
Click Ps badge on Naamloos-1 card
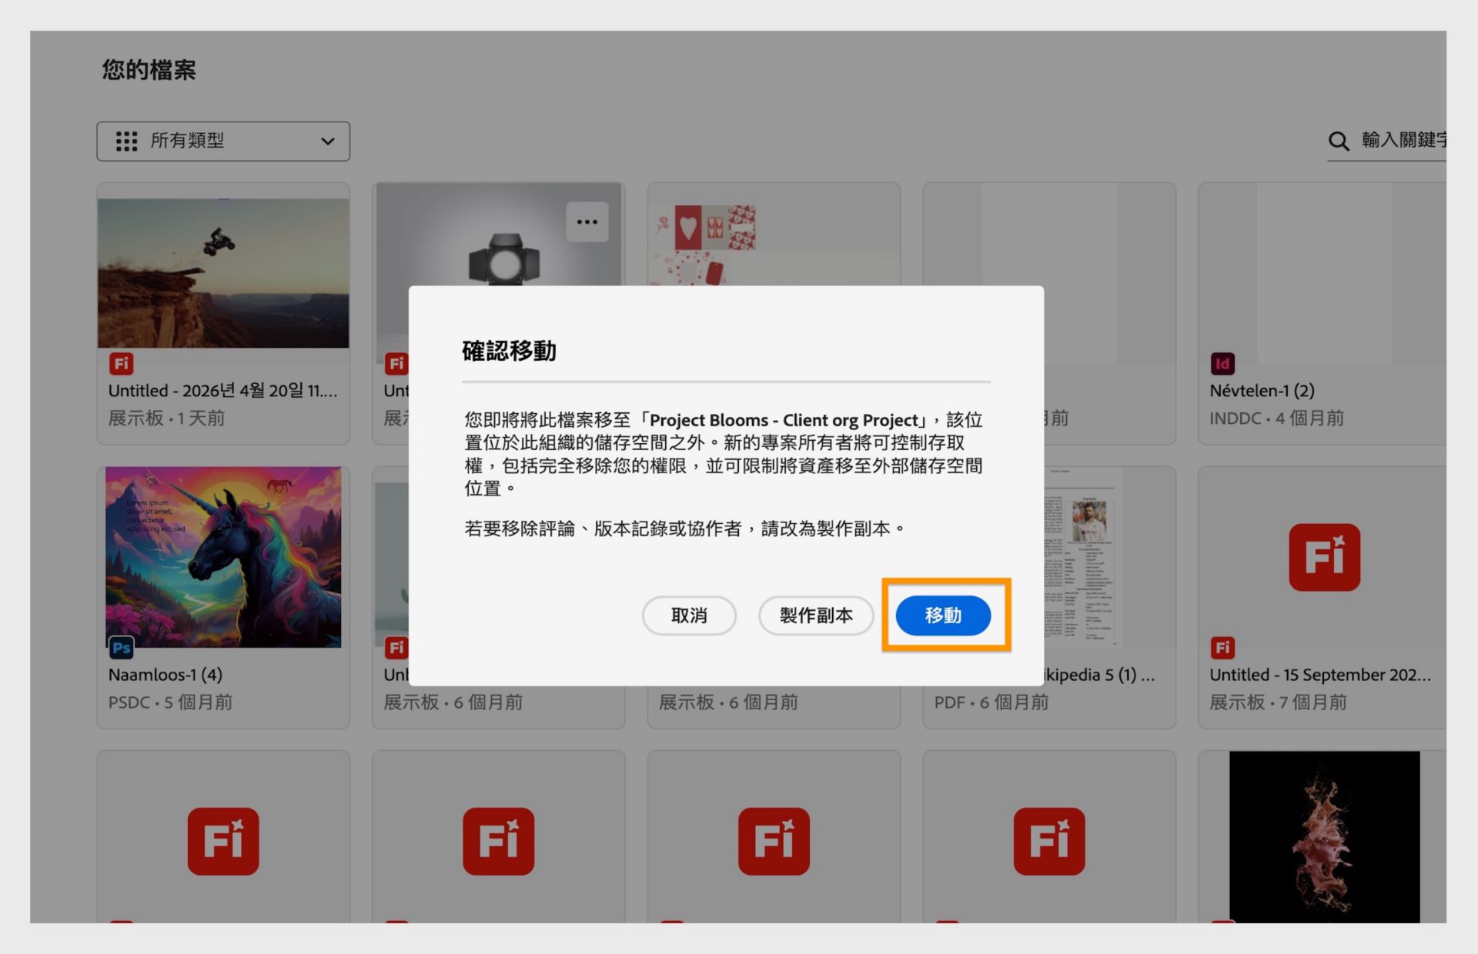[122, 648]
